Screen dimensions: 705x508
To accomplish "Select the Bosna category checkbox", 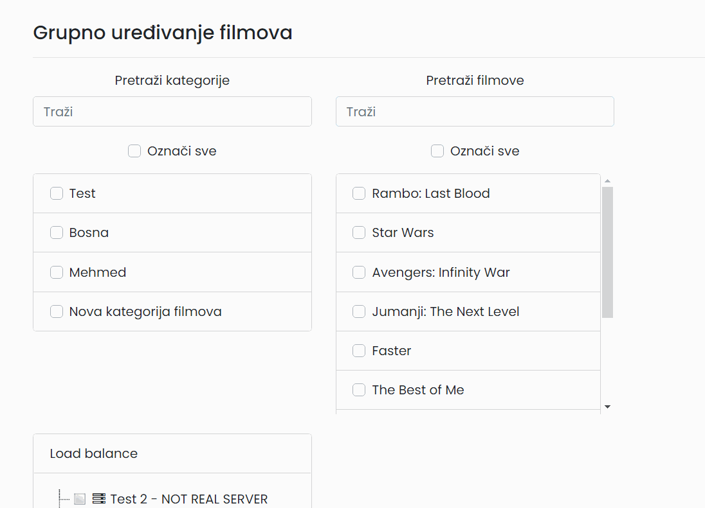I will coord(57,232).
